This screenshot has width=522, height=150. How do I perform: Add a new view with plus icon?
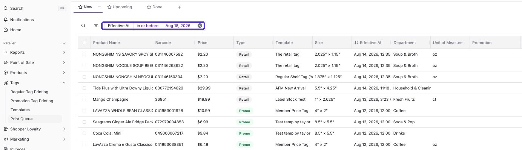(180, 7)
